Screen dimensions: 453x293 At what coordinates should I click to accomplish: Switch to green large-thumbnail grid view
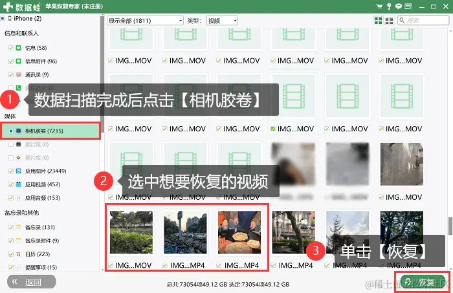(378, 21)
